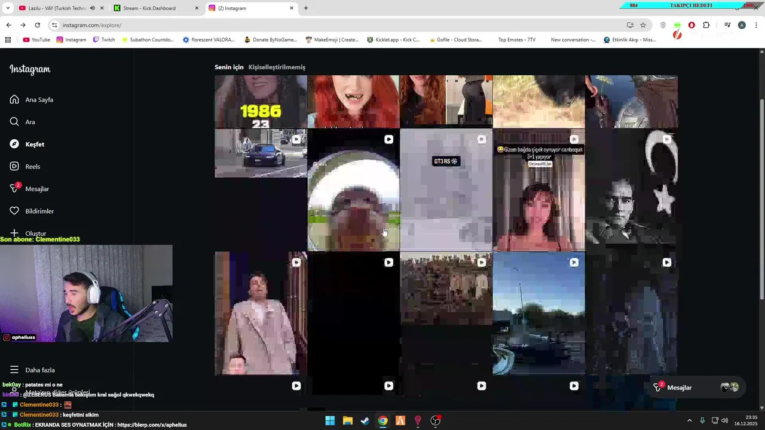This screenshot has height=430, width=765.
Task: Open OBS Studio from the taskbar
Action: pyautogui.click(x=436, y=420)
